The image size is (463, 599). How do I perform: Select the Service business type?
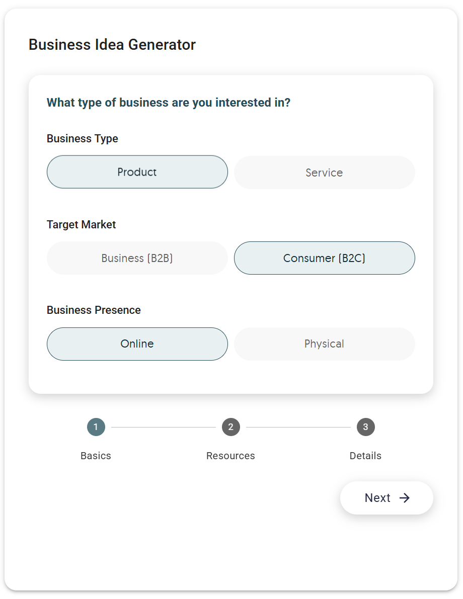324,173
